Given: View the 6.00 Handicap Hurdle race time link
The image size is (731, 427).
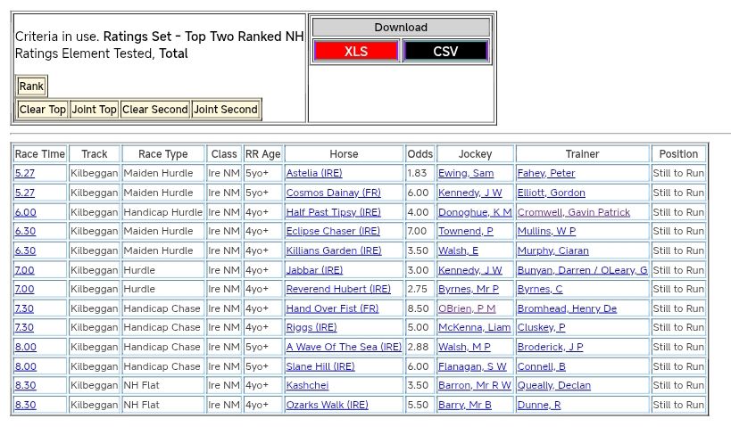Looking at the screenshot, I should click(x=25, y=212).
